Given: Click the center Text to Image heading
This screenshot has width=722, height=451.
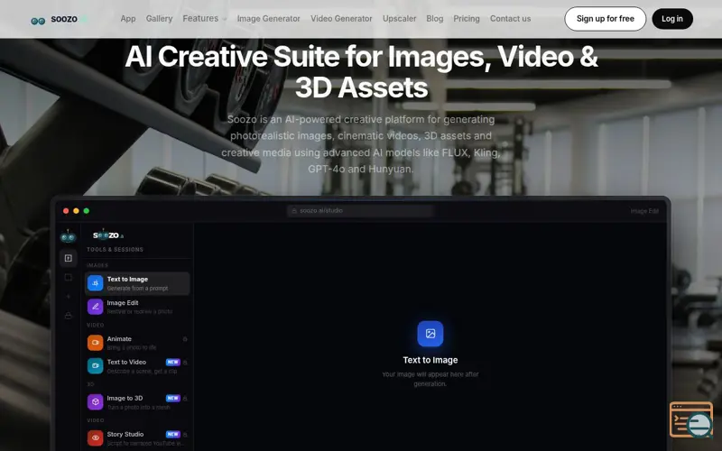Looking at the screenshot, I should point(430,360).
